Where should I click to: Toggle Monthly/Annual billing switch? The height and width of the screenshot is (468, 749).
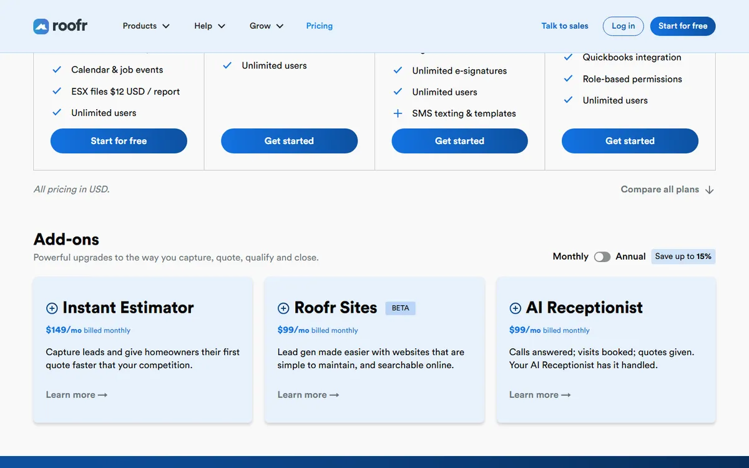[x=602, y=256]
